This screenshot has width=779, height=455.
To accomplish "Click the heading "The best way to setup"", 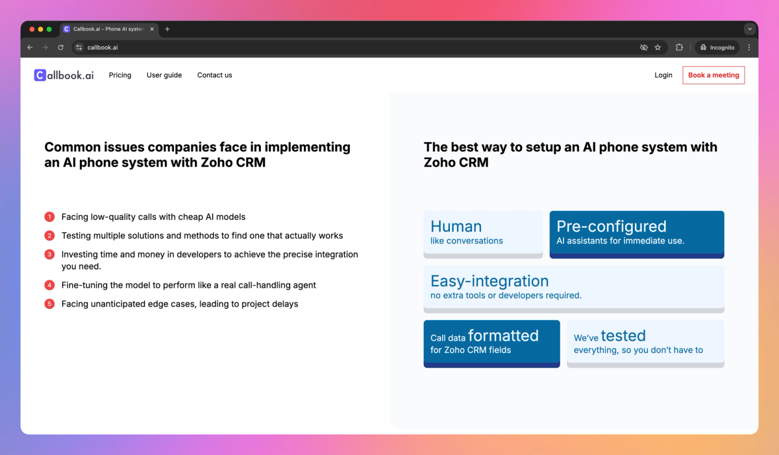I will [571, 154].
